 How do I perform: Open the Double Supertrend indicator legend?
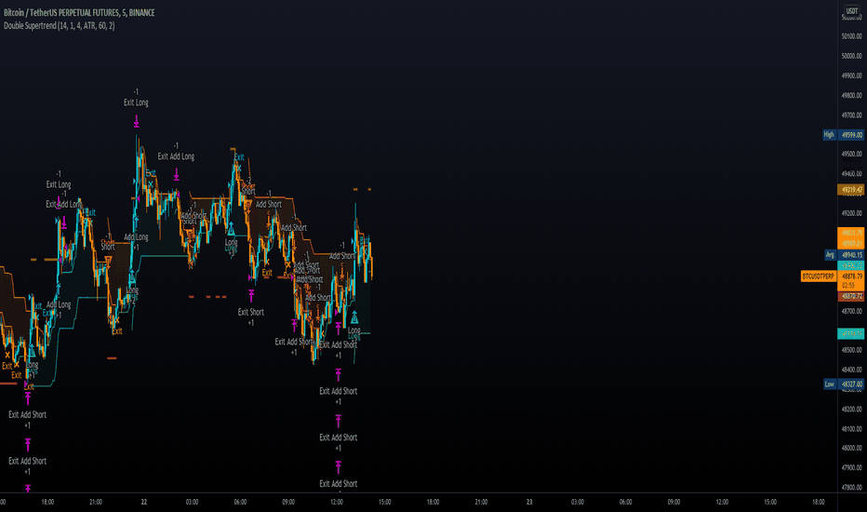[60, 25]
